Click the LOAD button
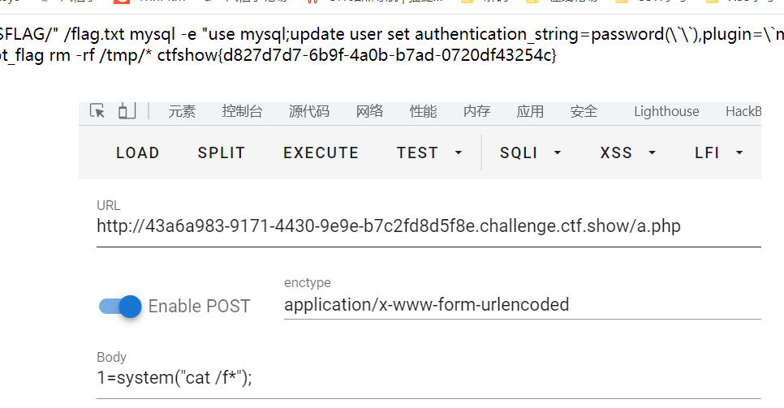 [x=138, y=152]
